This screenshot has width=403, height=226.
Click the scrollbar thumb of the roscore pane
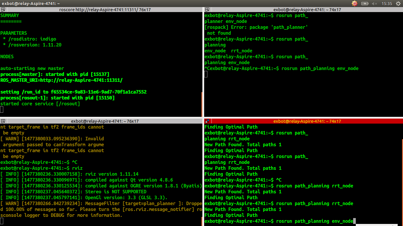pos(202,104)
